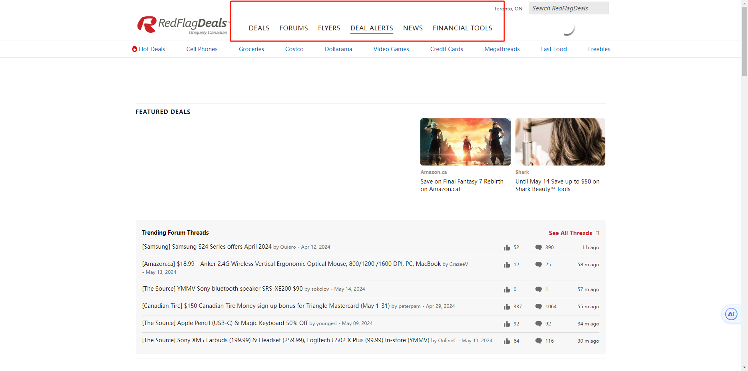The width and height of the screenshot is (748, 371).
Task: Click the scrollbar up arrow
Action: [744, 3]
